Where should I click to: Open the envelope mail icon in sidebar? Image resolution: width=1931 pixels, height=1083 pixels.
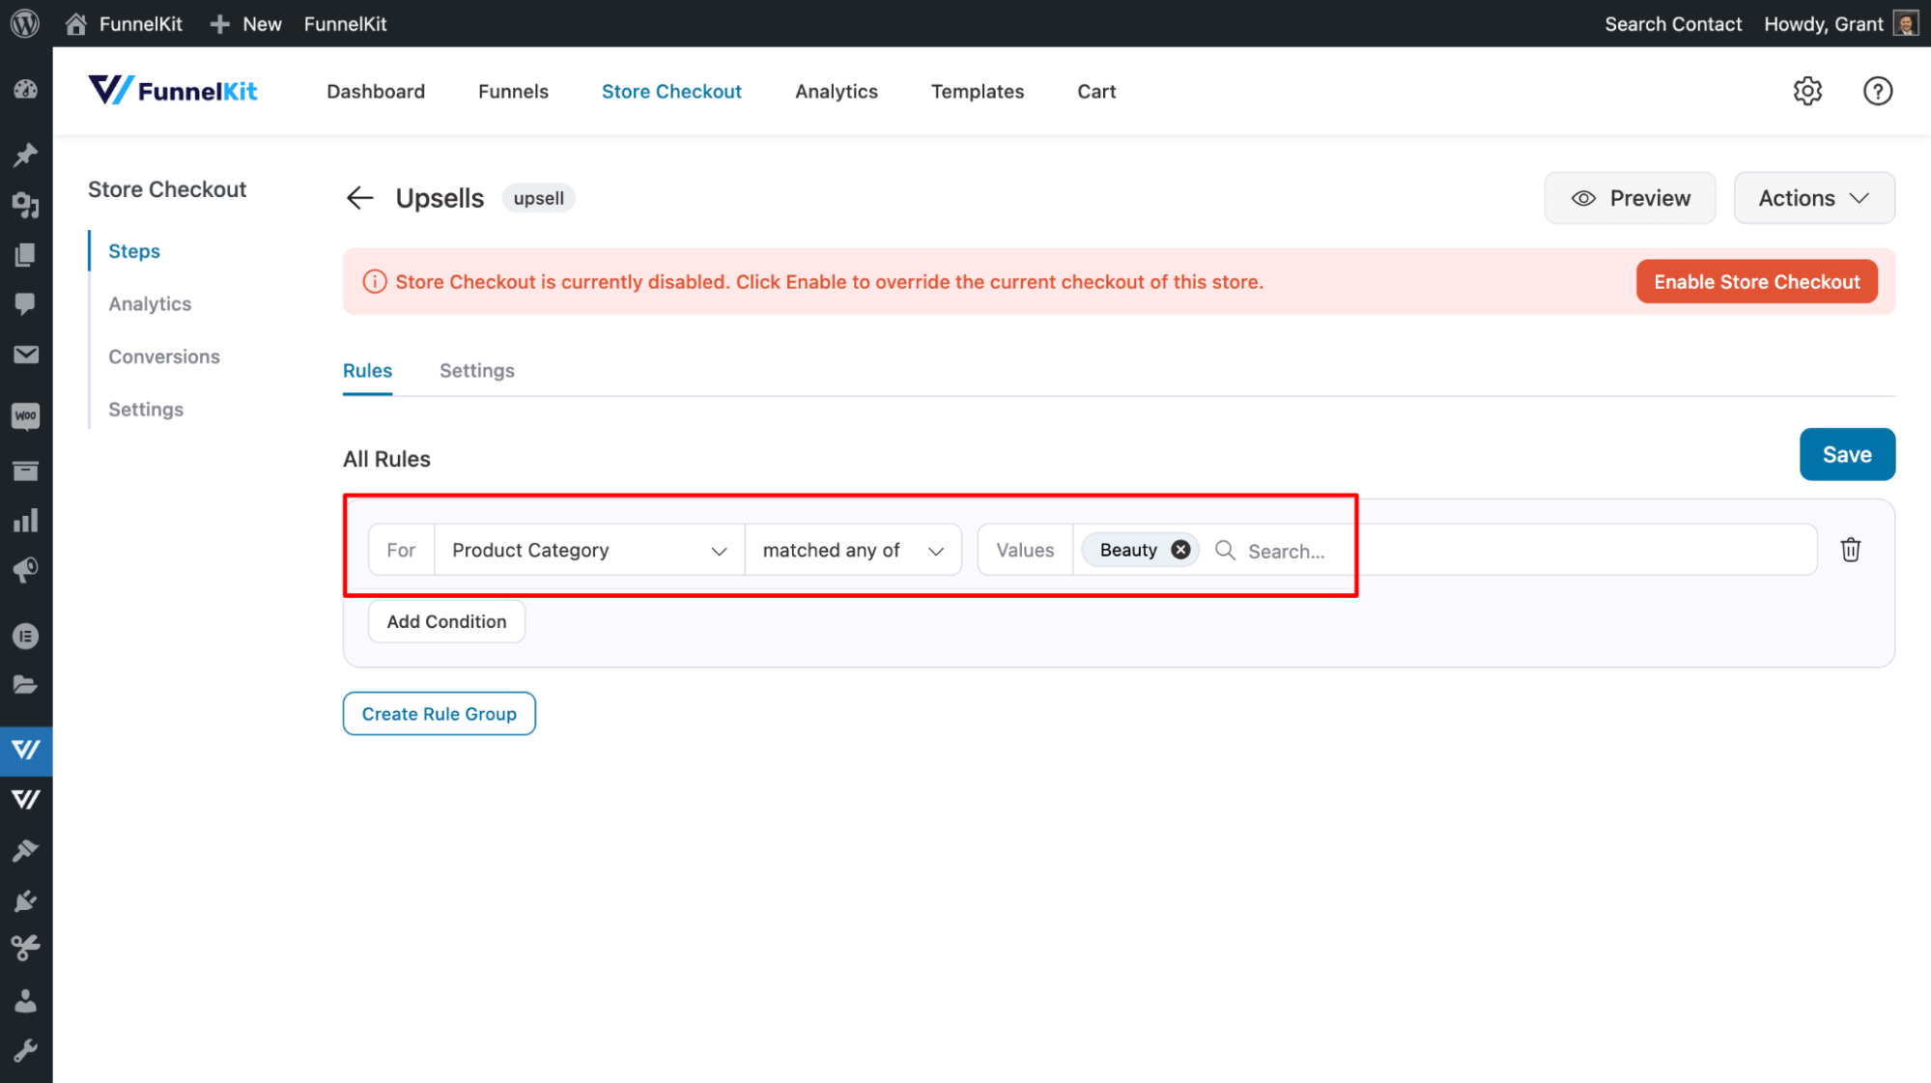click(x=26, y=355)
